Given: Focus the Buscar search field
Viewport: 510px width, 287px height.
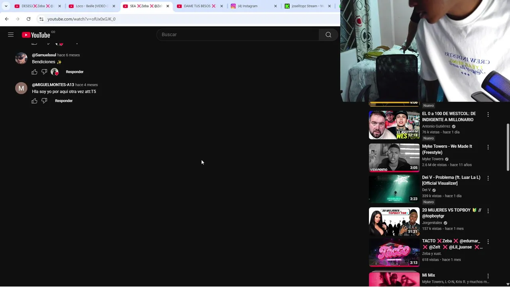Looking at the screenshot, I should (238, 35).
